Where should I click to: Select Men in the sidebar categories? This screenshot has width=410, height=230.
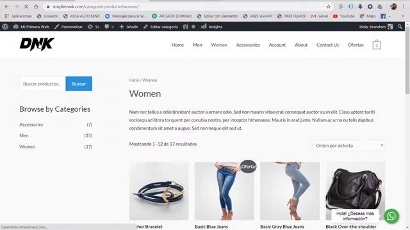24,135
